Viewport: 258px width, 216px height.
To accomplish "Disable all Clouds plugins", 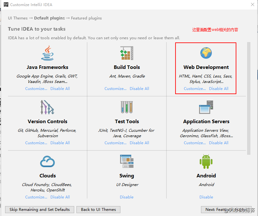I will click(x=60, y=197).
